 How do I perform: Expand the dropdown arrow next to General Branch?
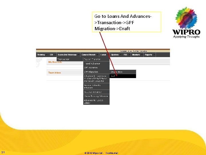[98, 55]
